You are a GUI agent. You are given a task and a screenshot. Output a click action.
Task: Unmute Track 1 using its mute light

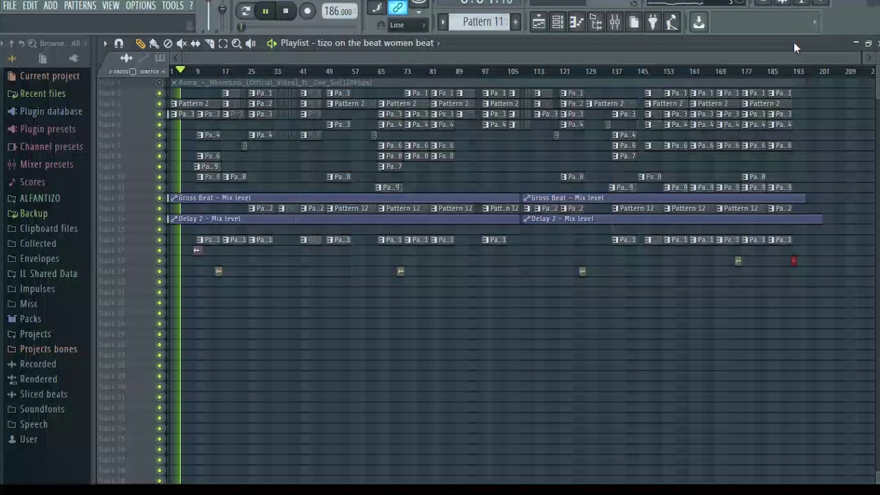160,82
